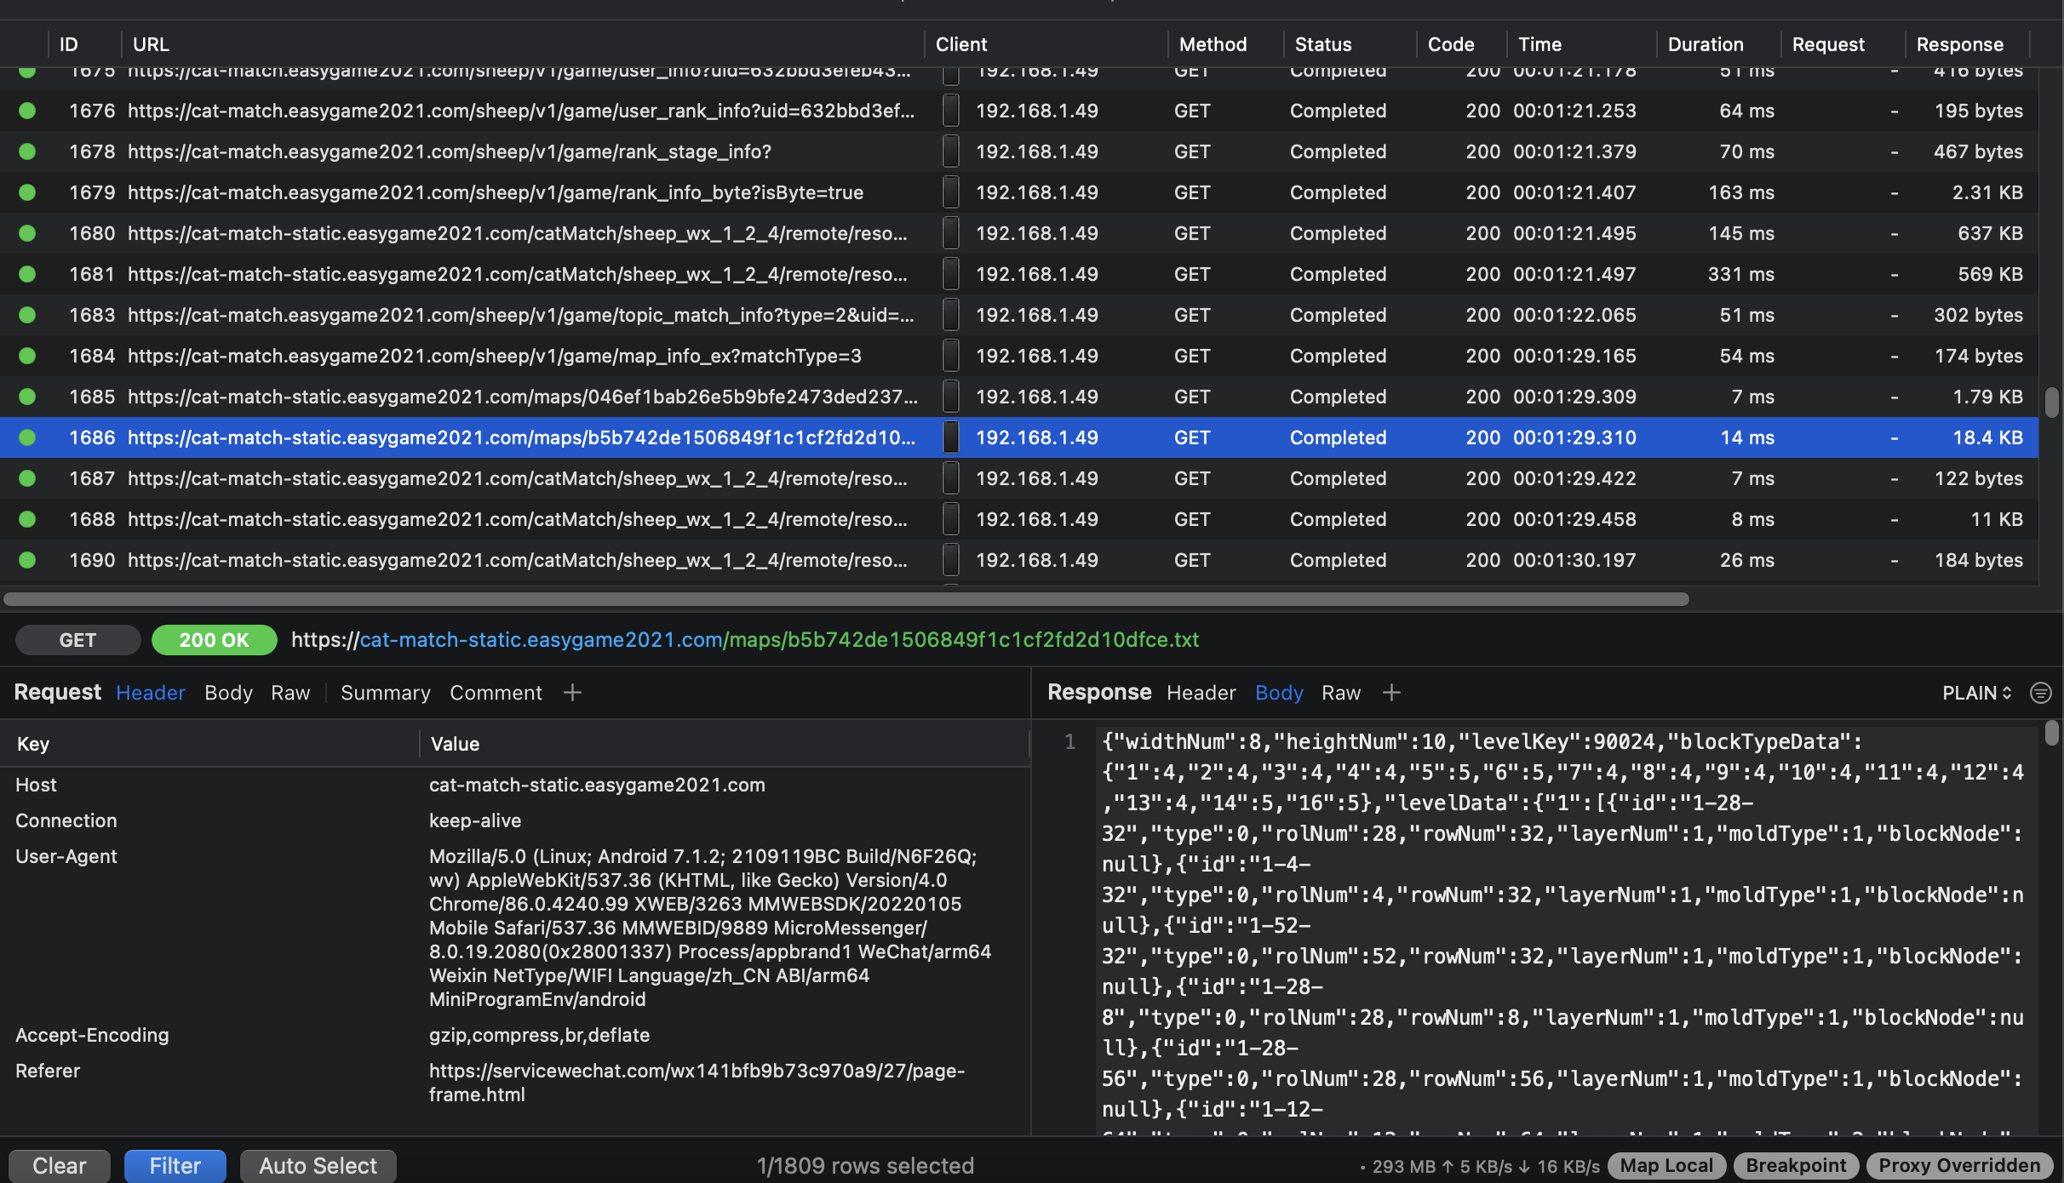The image size is (2064, 1183).
Task: Disable the active Filter
Action: [175, 1165]
